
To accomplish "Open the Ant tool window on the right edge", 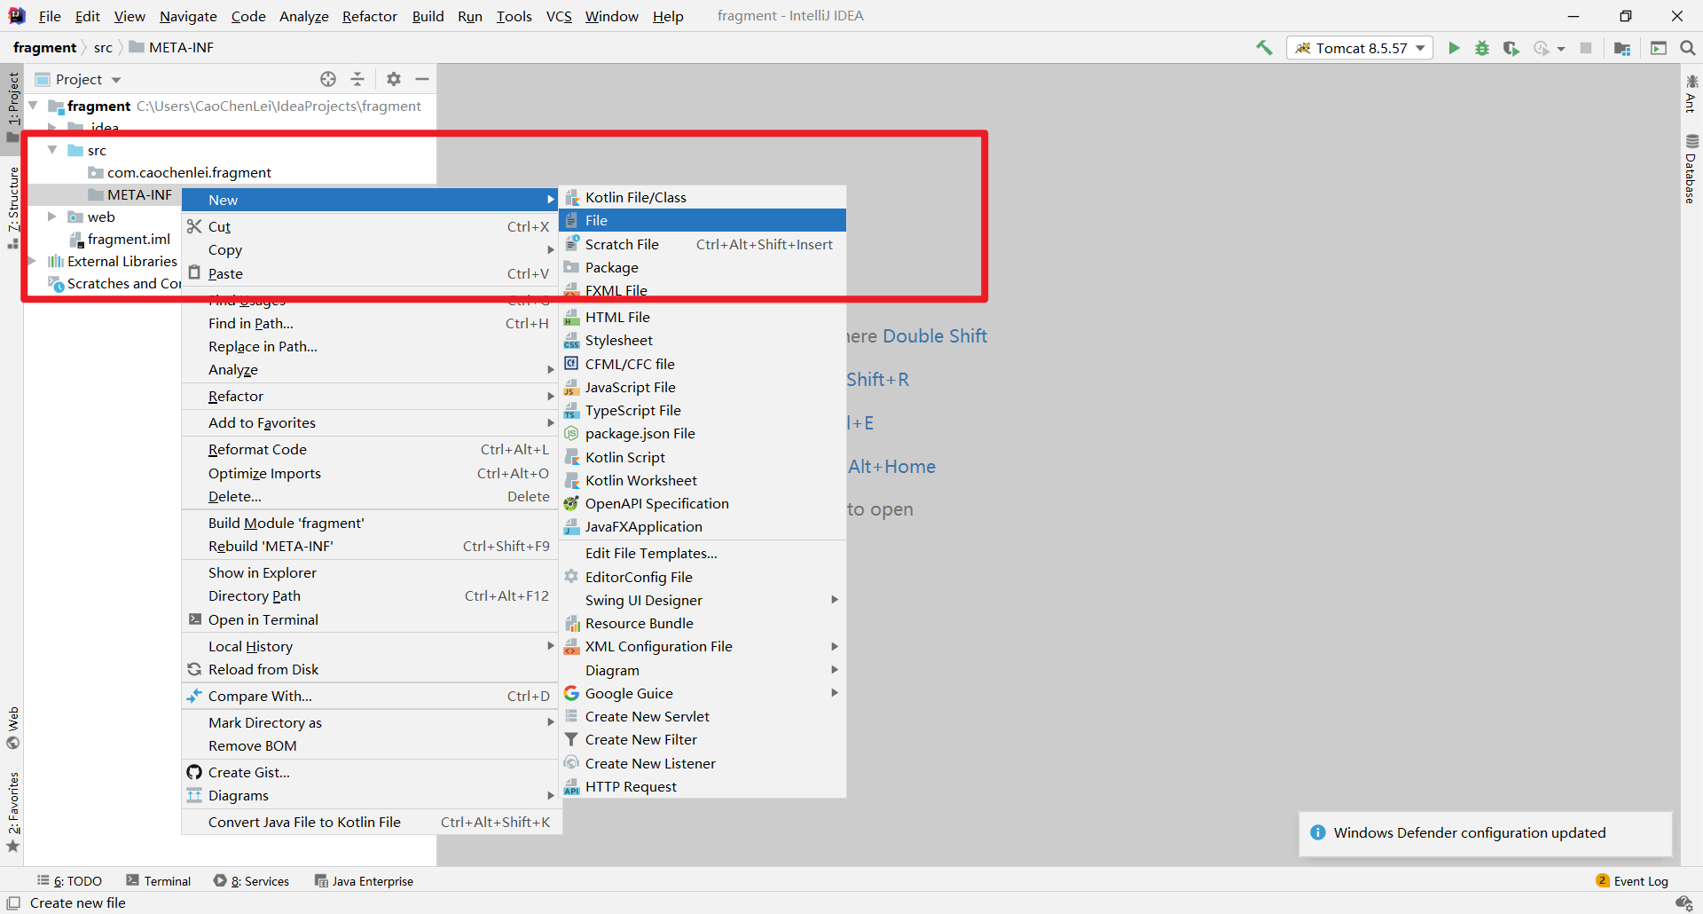I will click(1691, 93).
